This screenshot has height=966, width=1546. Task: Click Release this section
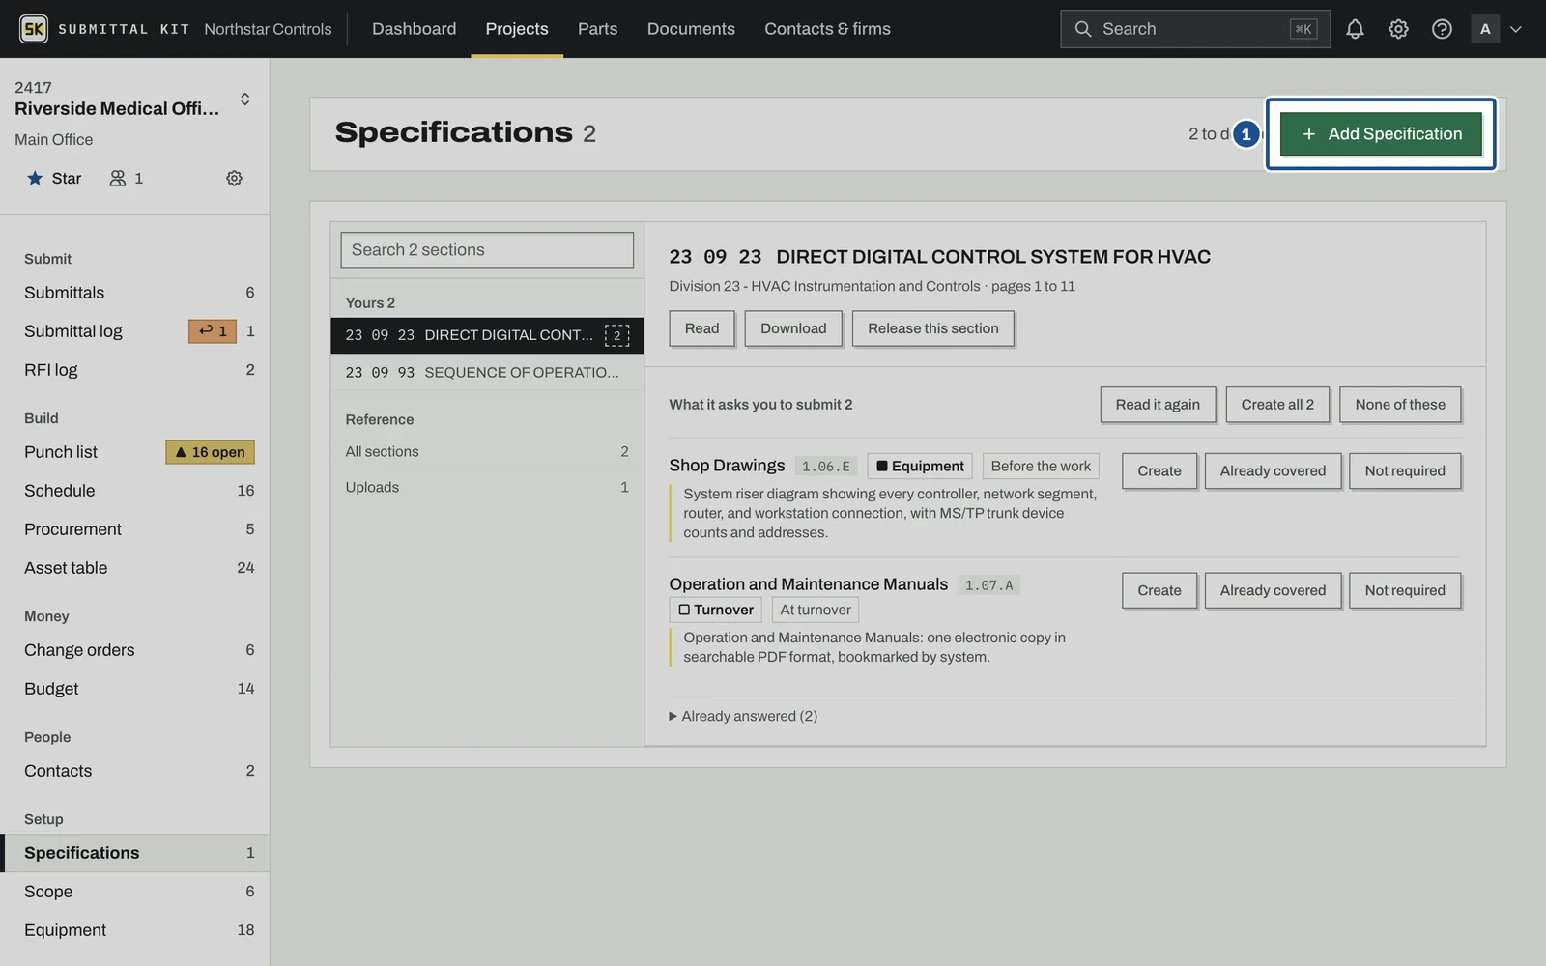click(x=933, y=328)
